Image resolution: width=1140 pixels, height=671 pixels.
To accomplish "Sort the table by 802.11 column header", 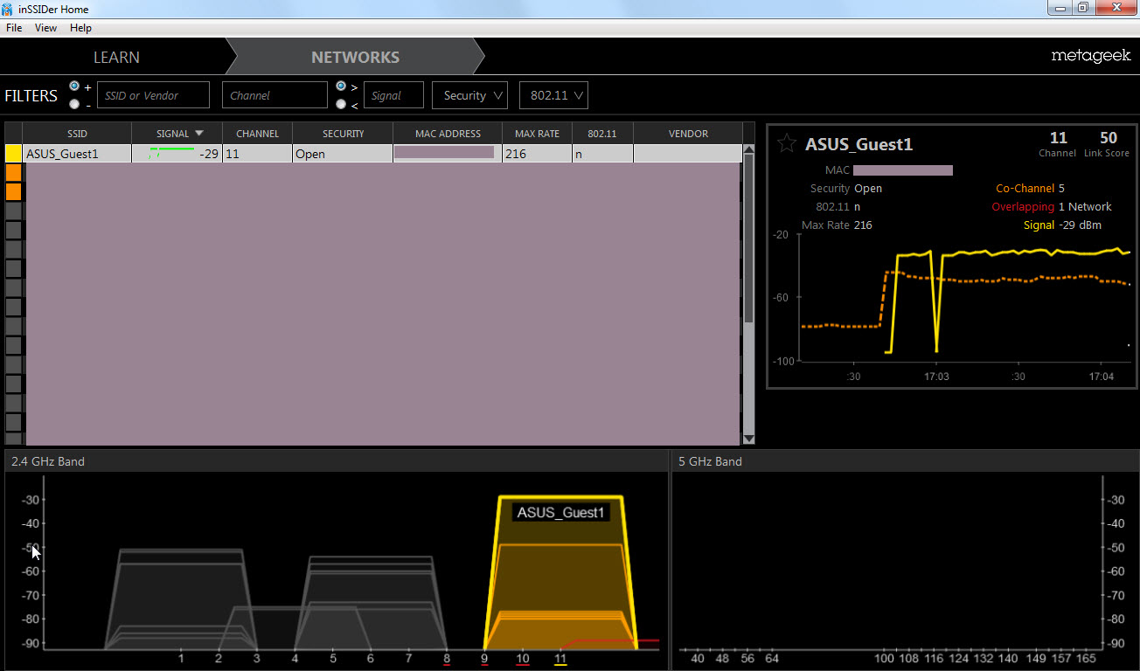I will pos(602,134).
